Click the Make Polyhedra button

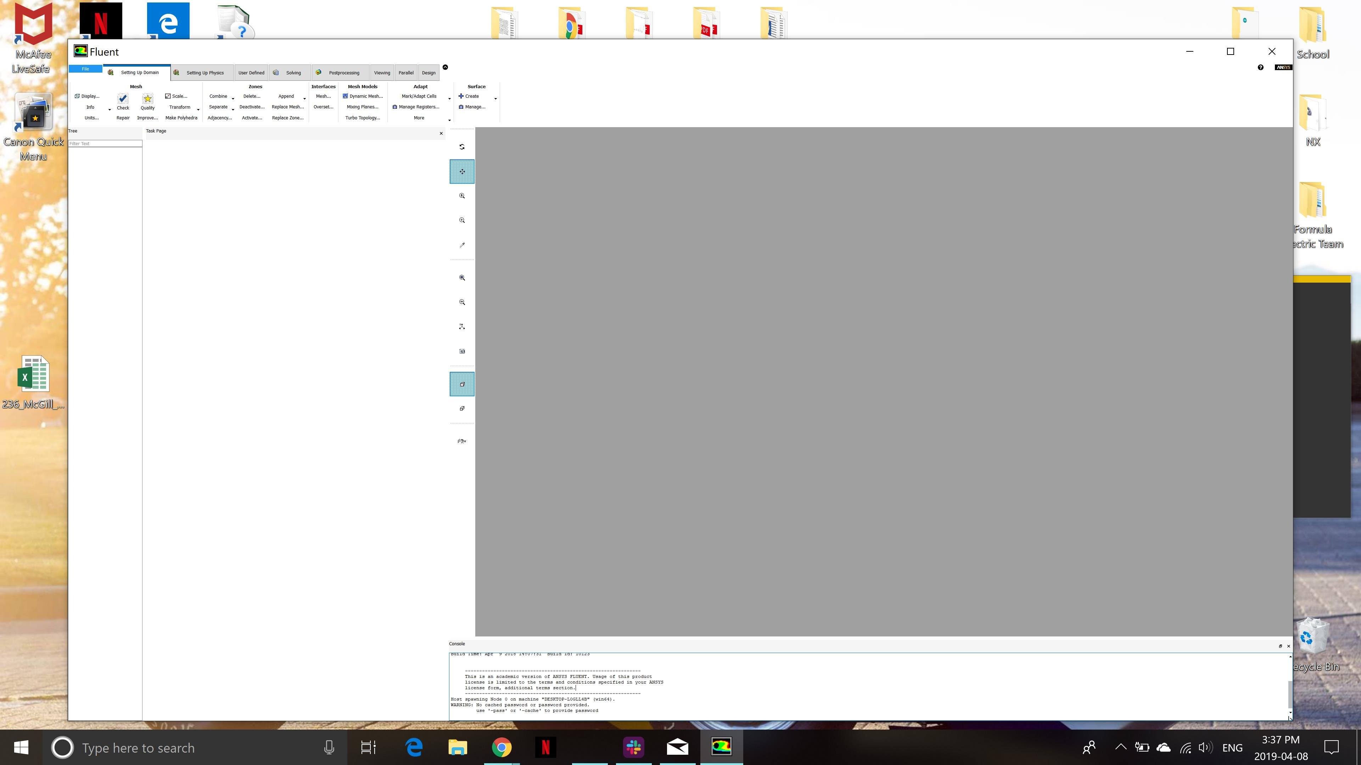click(x=181, y=118)
